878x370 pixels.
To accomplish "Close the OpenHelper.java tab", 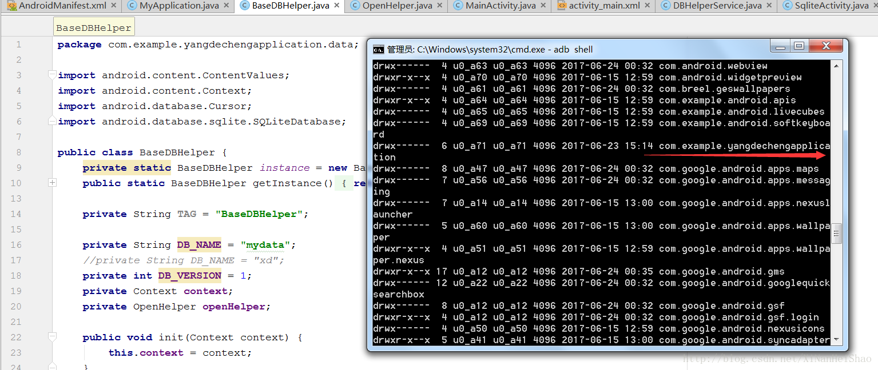I will tap(440, 6).
